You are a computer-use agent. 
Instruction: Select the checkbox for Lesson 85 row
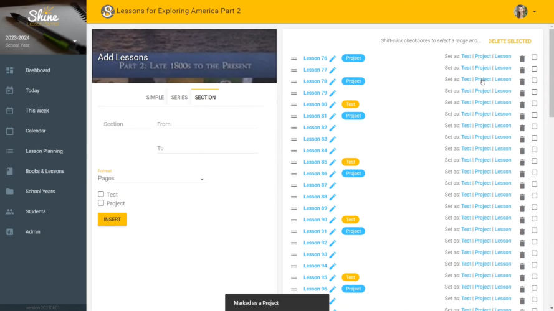(534, 162)
